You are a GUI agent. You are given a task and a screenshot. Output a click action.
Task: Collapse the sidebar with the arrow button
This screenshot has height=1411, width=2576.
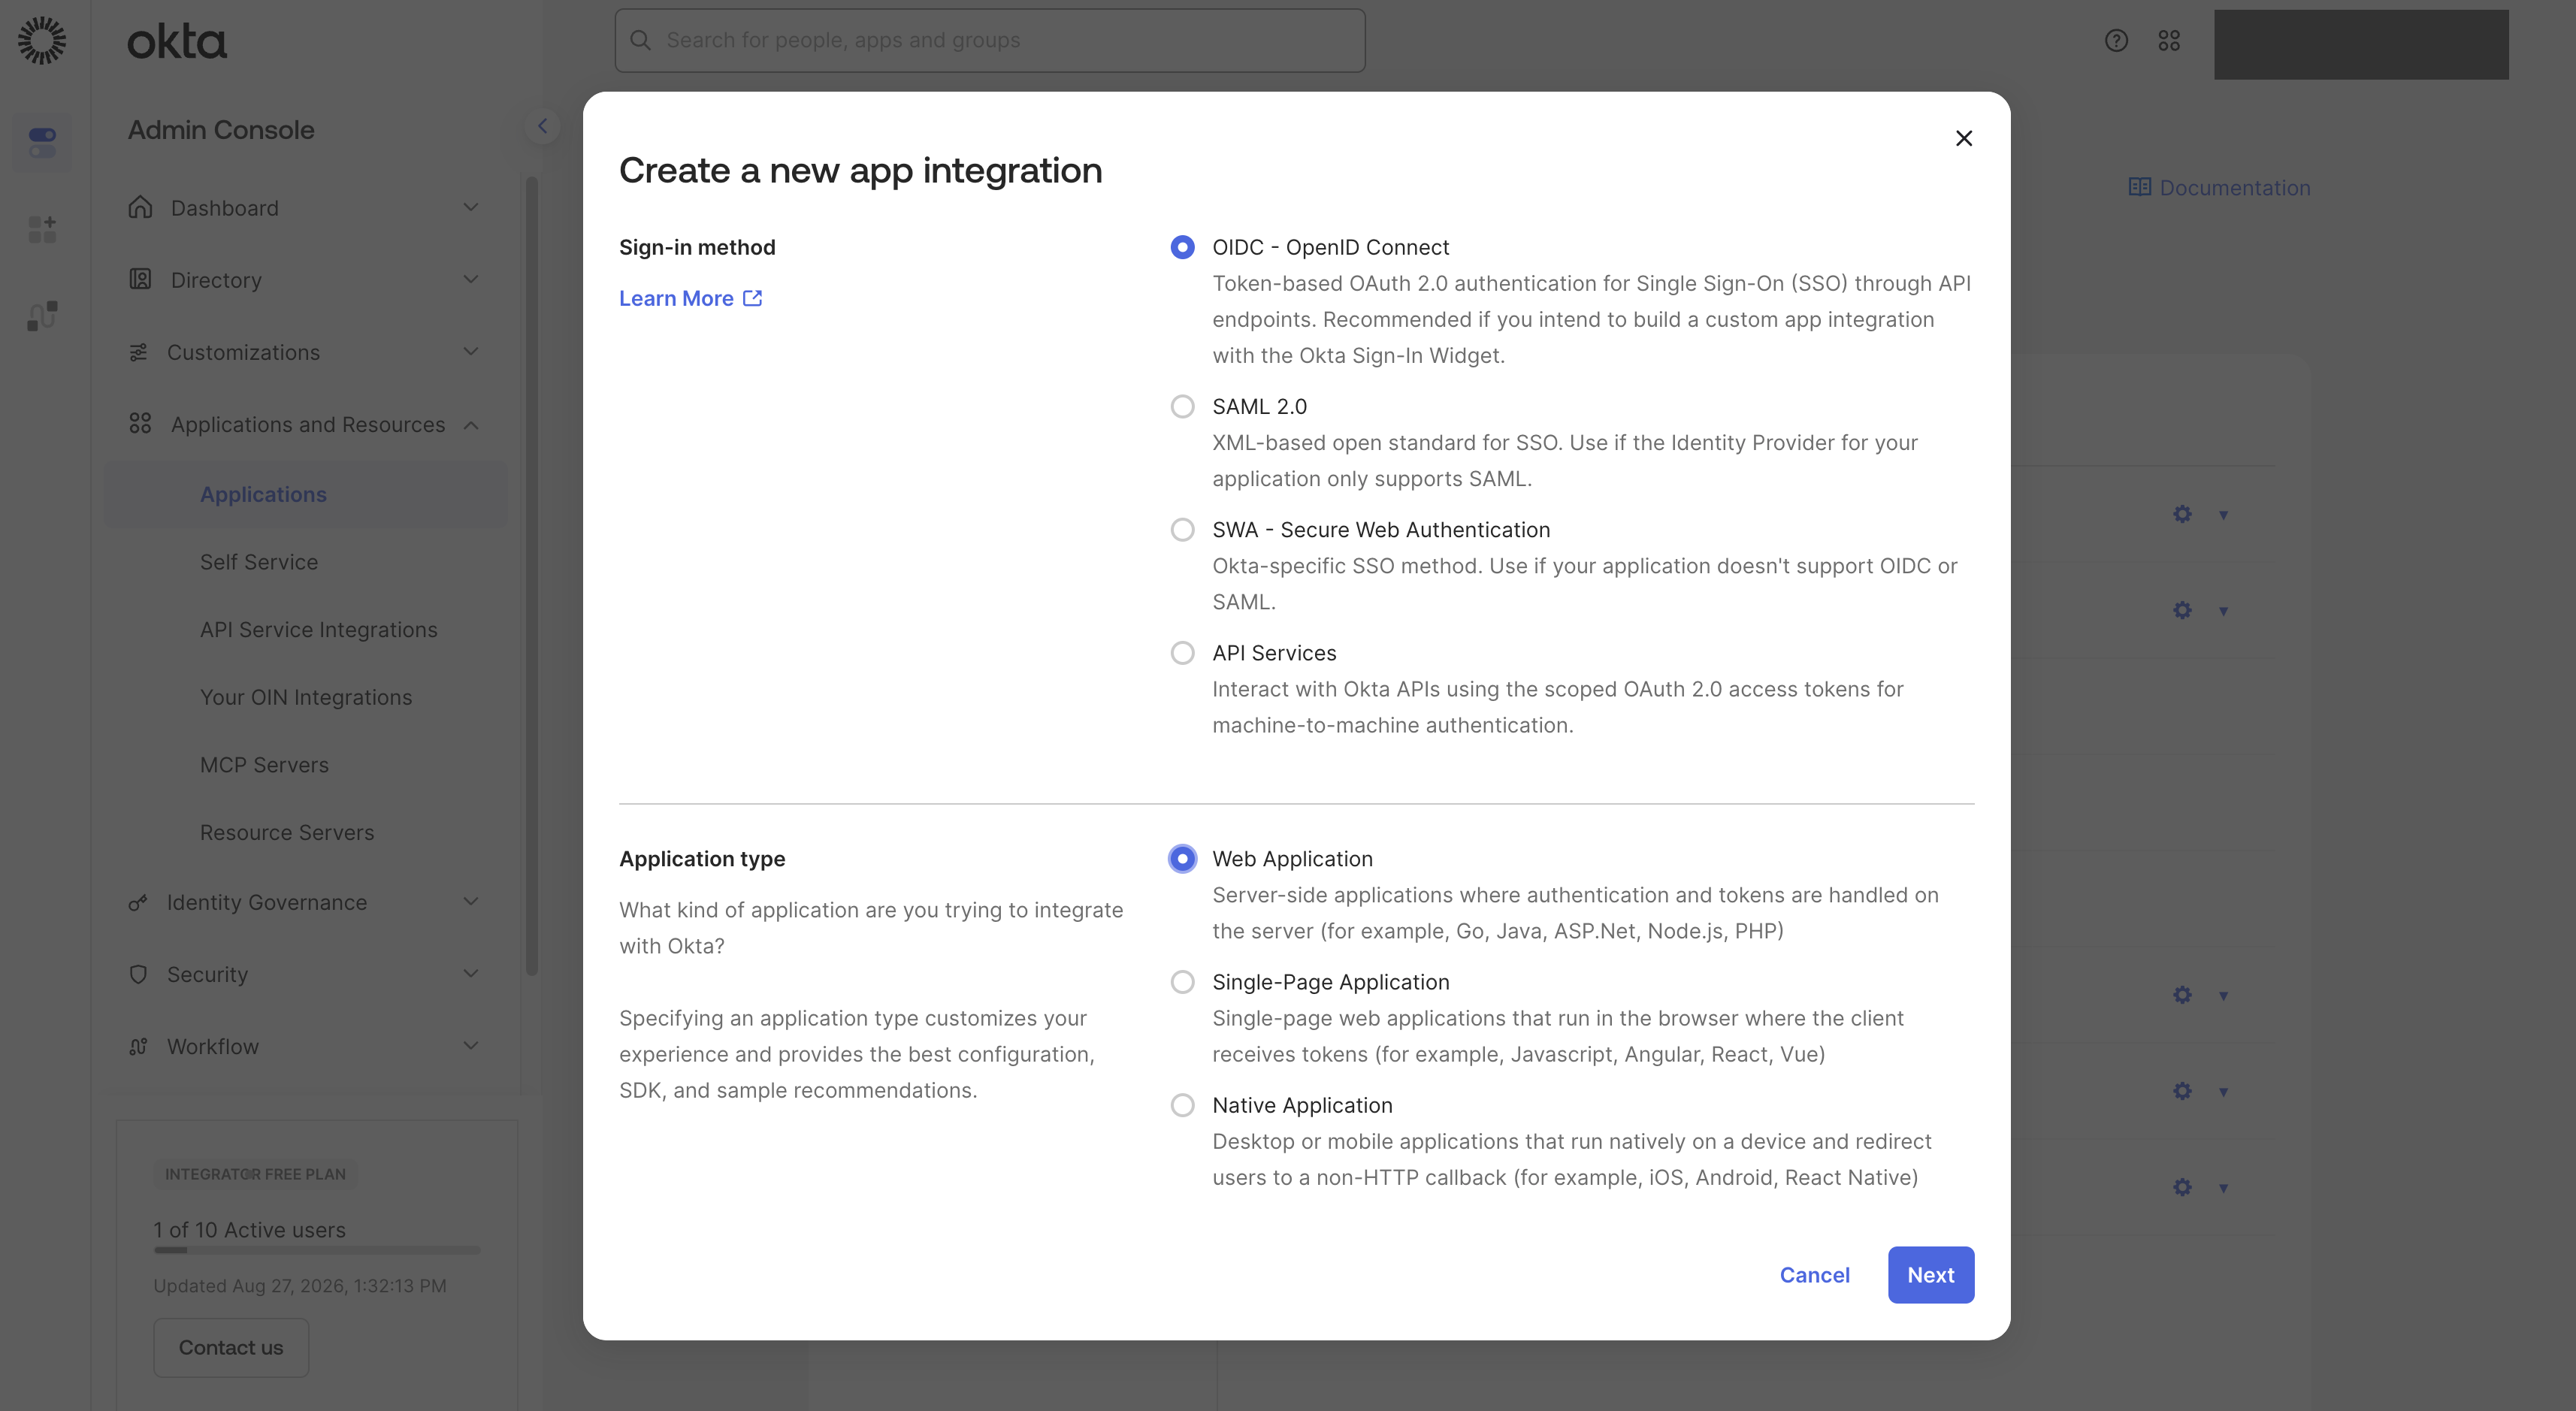coord(542,126)
